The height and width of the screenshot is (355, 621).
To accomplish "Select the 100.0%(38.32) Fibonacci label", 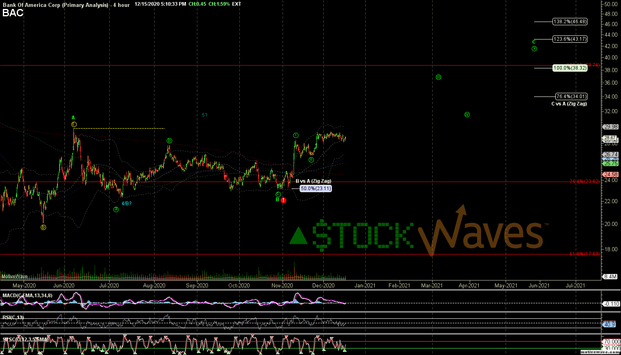I will tap(570, 68).
